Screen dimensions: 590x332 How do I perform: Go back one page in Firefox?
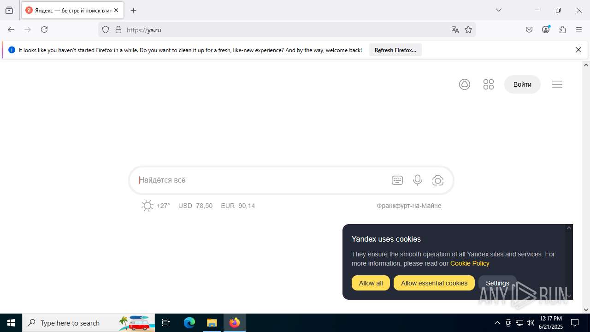click(x=11, y=30)
